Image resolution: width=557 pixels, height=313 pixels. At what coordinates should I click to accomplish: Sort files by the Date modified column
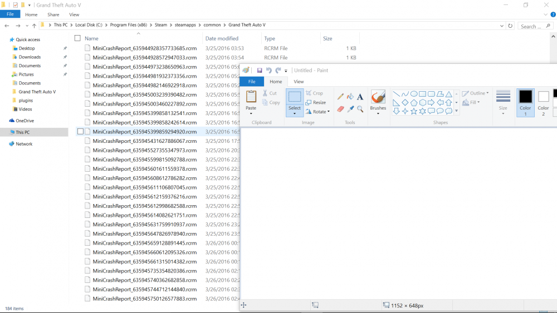pyautogui.click(x=222, y=38)
